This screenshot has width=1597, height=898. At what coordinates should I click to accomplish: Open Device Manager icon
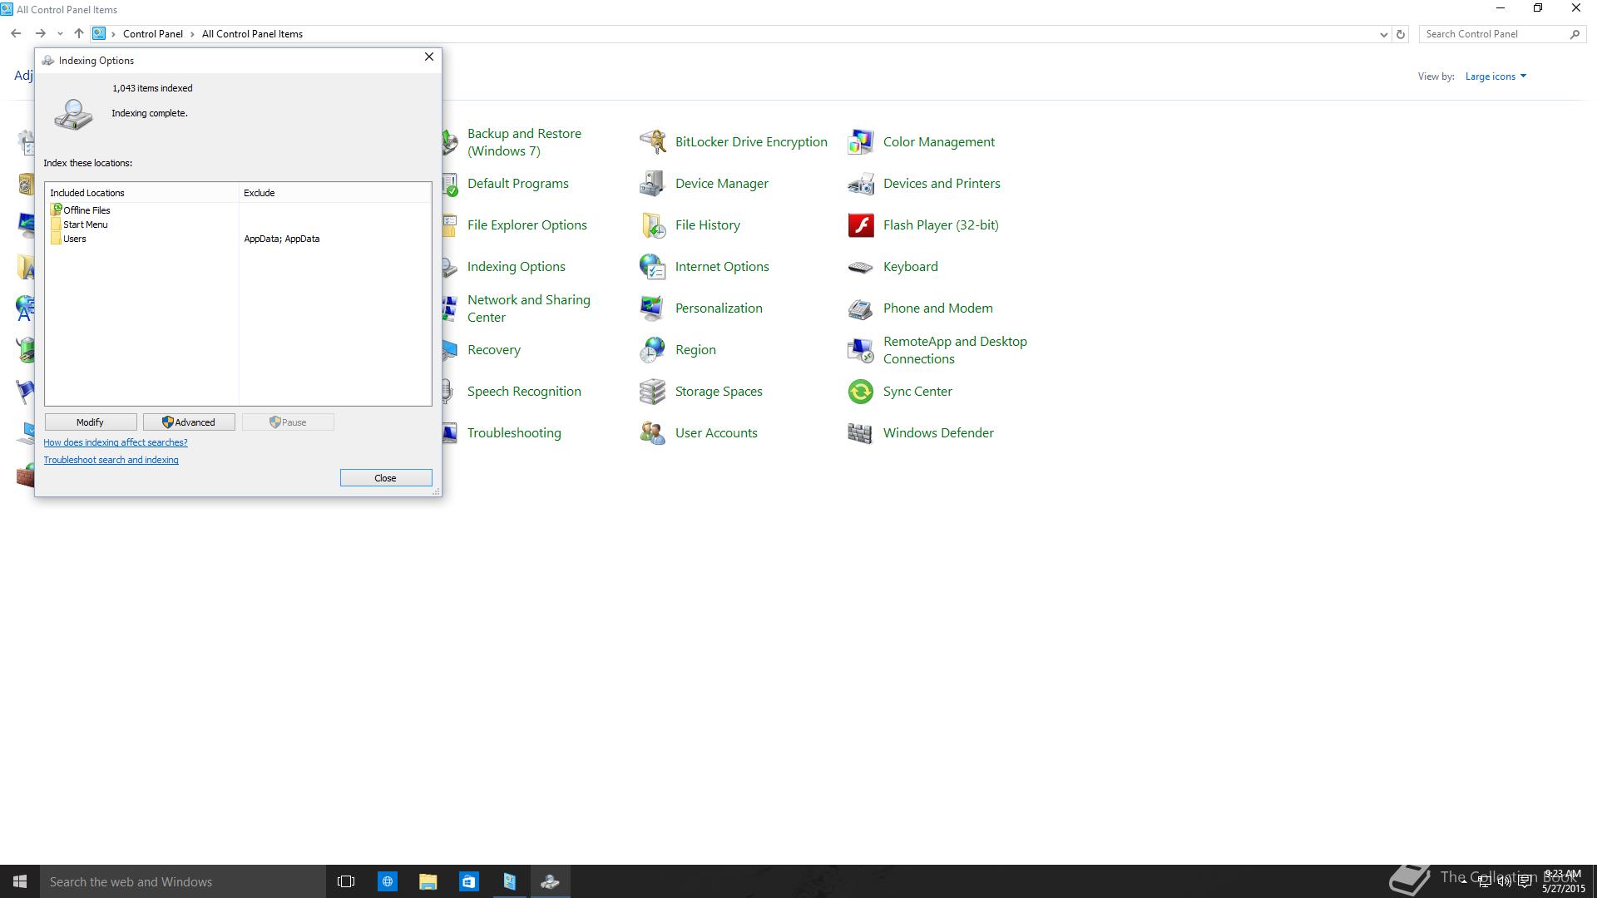652,184
